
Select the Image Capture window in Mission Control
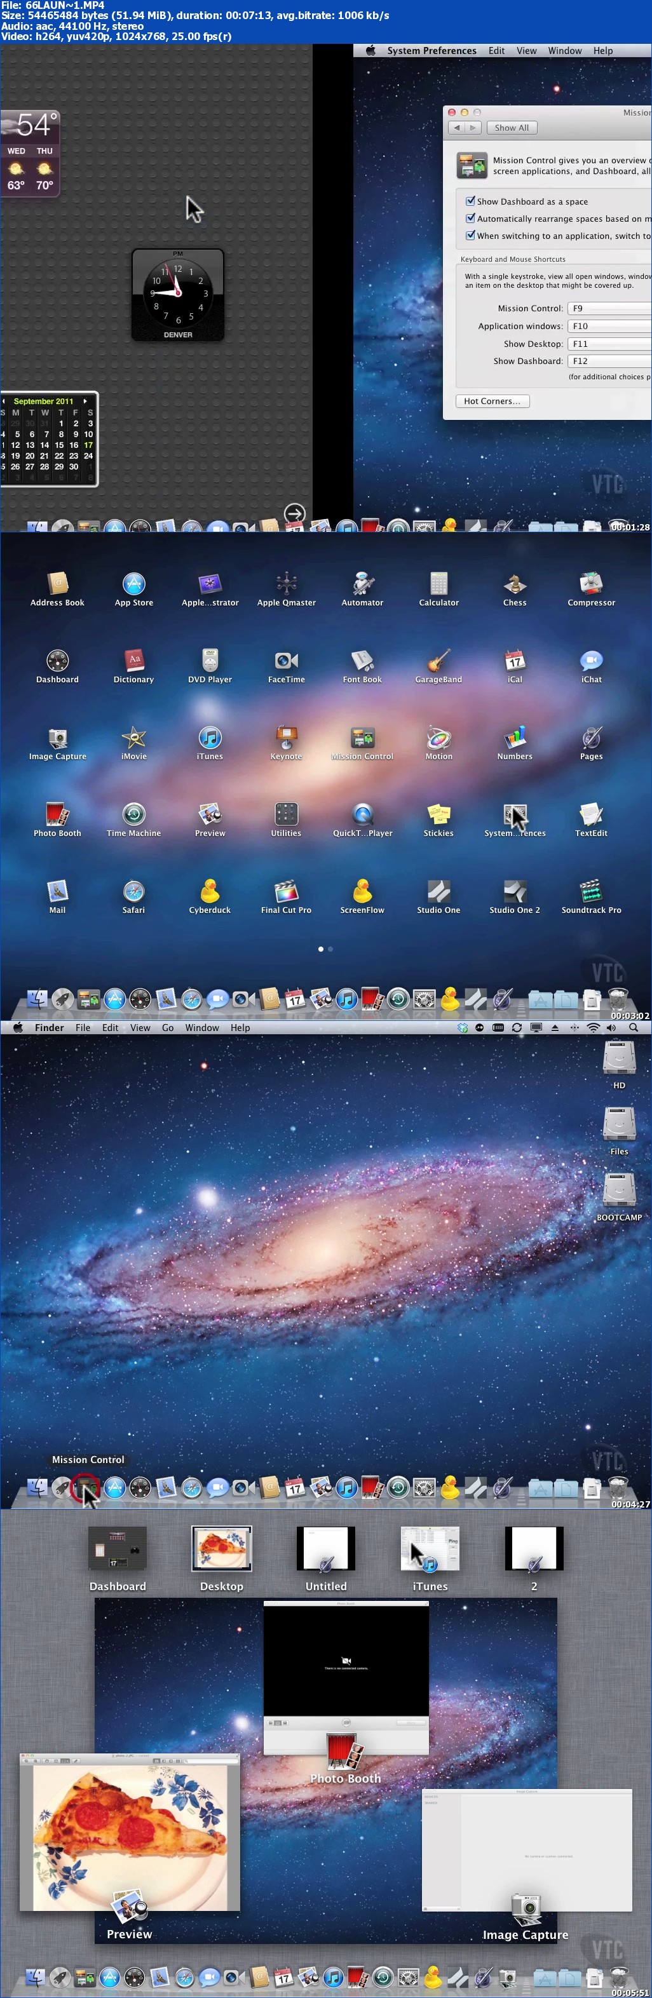527,1851
